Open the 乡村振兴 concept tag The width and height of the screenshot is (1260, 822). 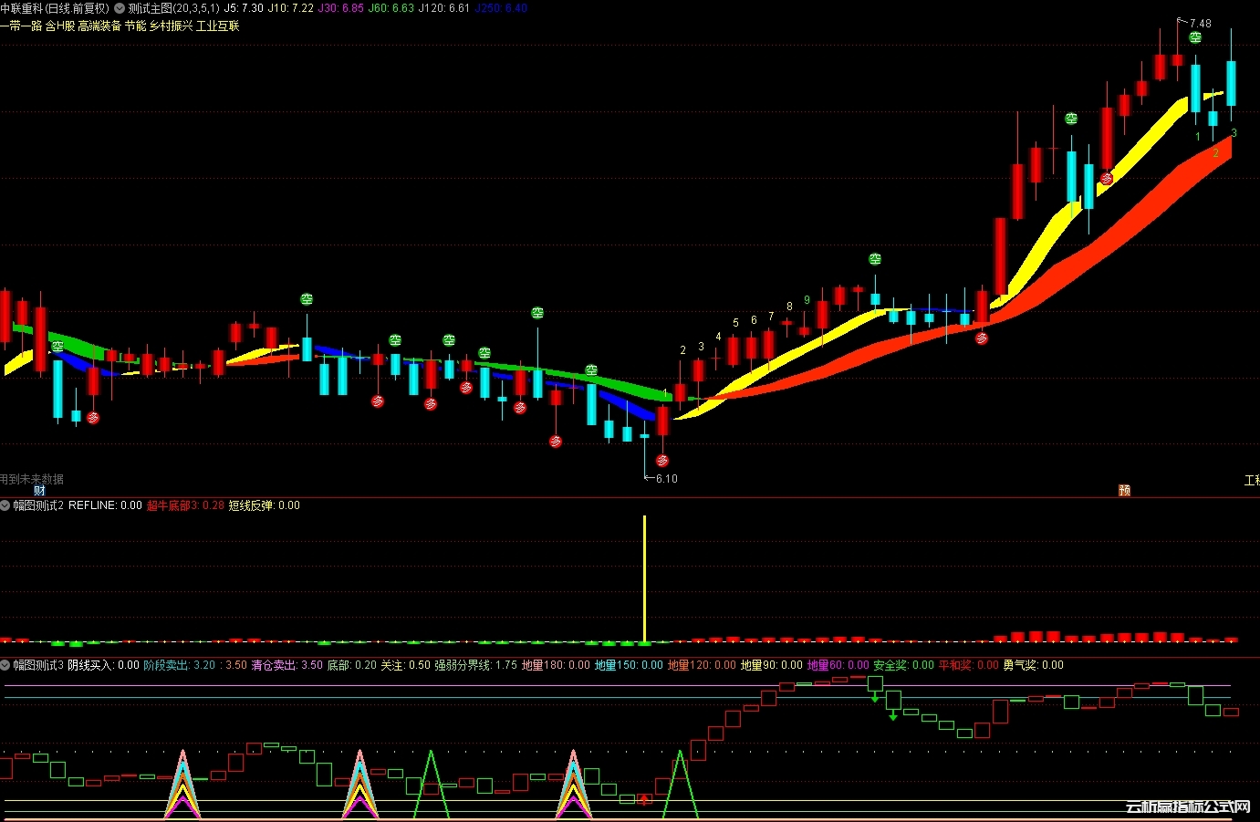click(x=171, y=26)
